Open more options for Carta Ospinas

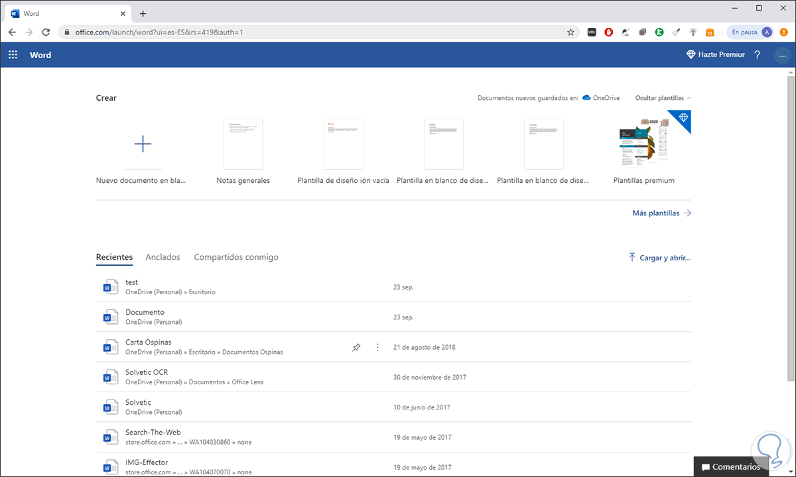(x=377, y=347)
